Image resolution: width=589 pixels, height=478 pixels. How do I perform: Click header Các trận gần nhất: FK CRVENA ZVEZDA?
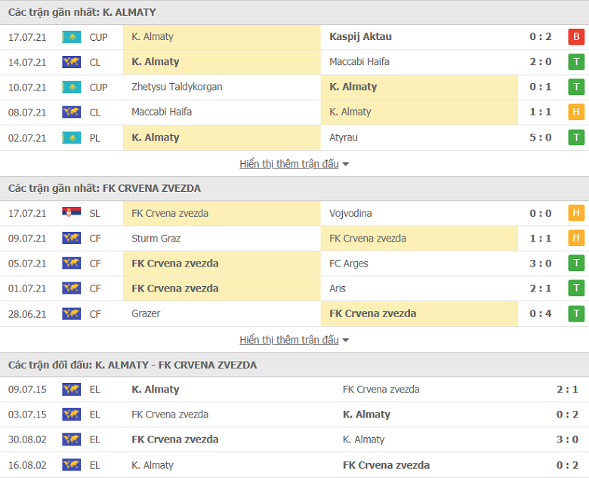104,188
